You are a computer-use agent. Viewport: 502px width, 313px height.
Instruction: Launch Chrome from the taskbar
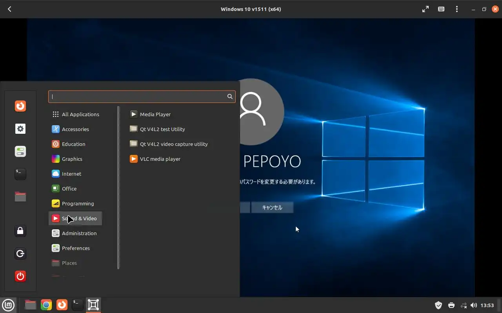coord(46,305)
